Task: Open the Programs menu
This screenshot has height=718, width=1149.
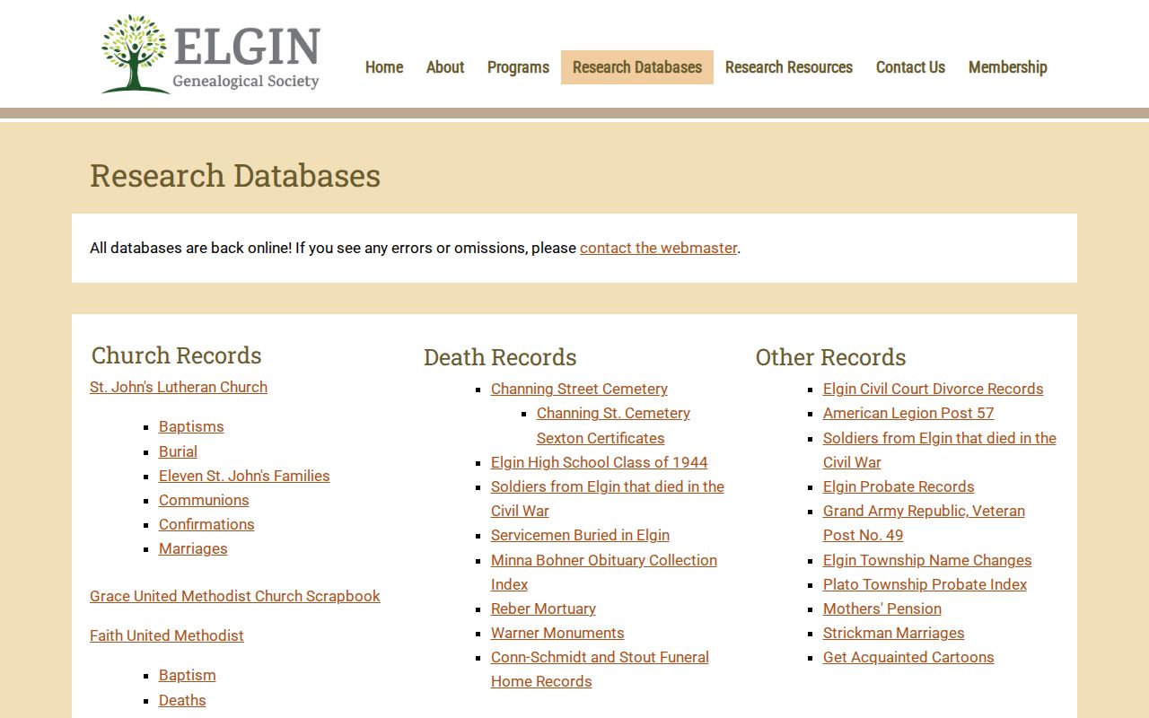Action: (x=518, y=67)
